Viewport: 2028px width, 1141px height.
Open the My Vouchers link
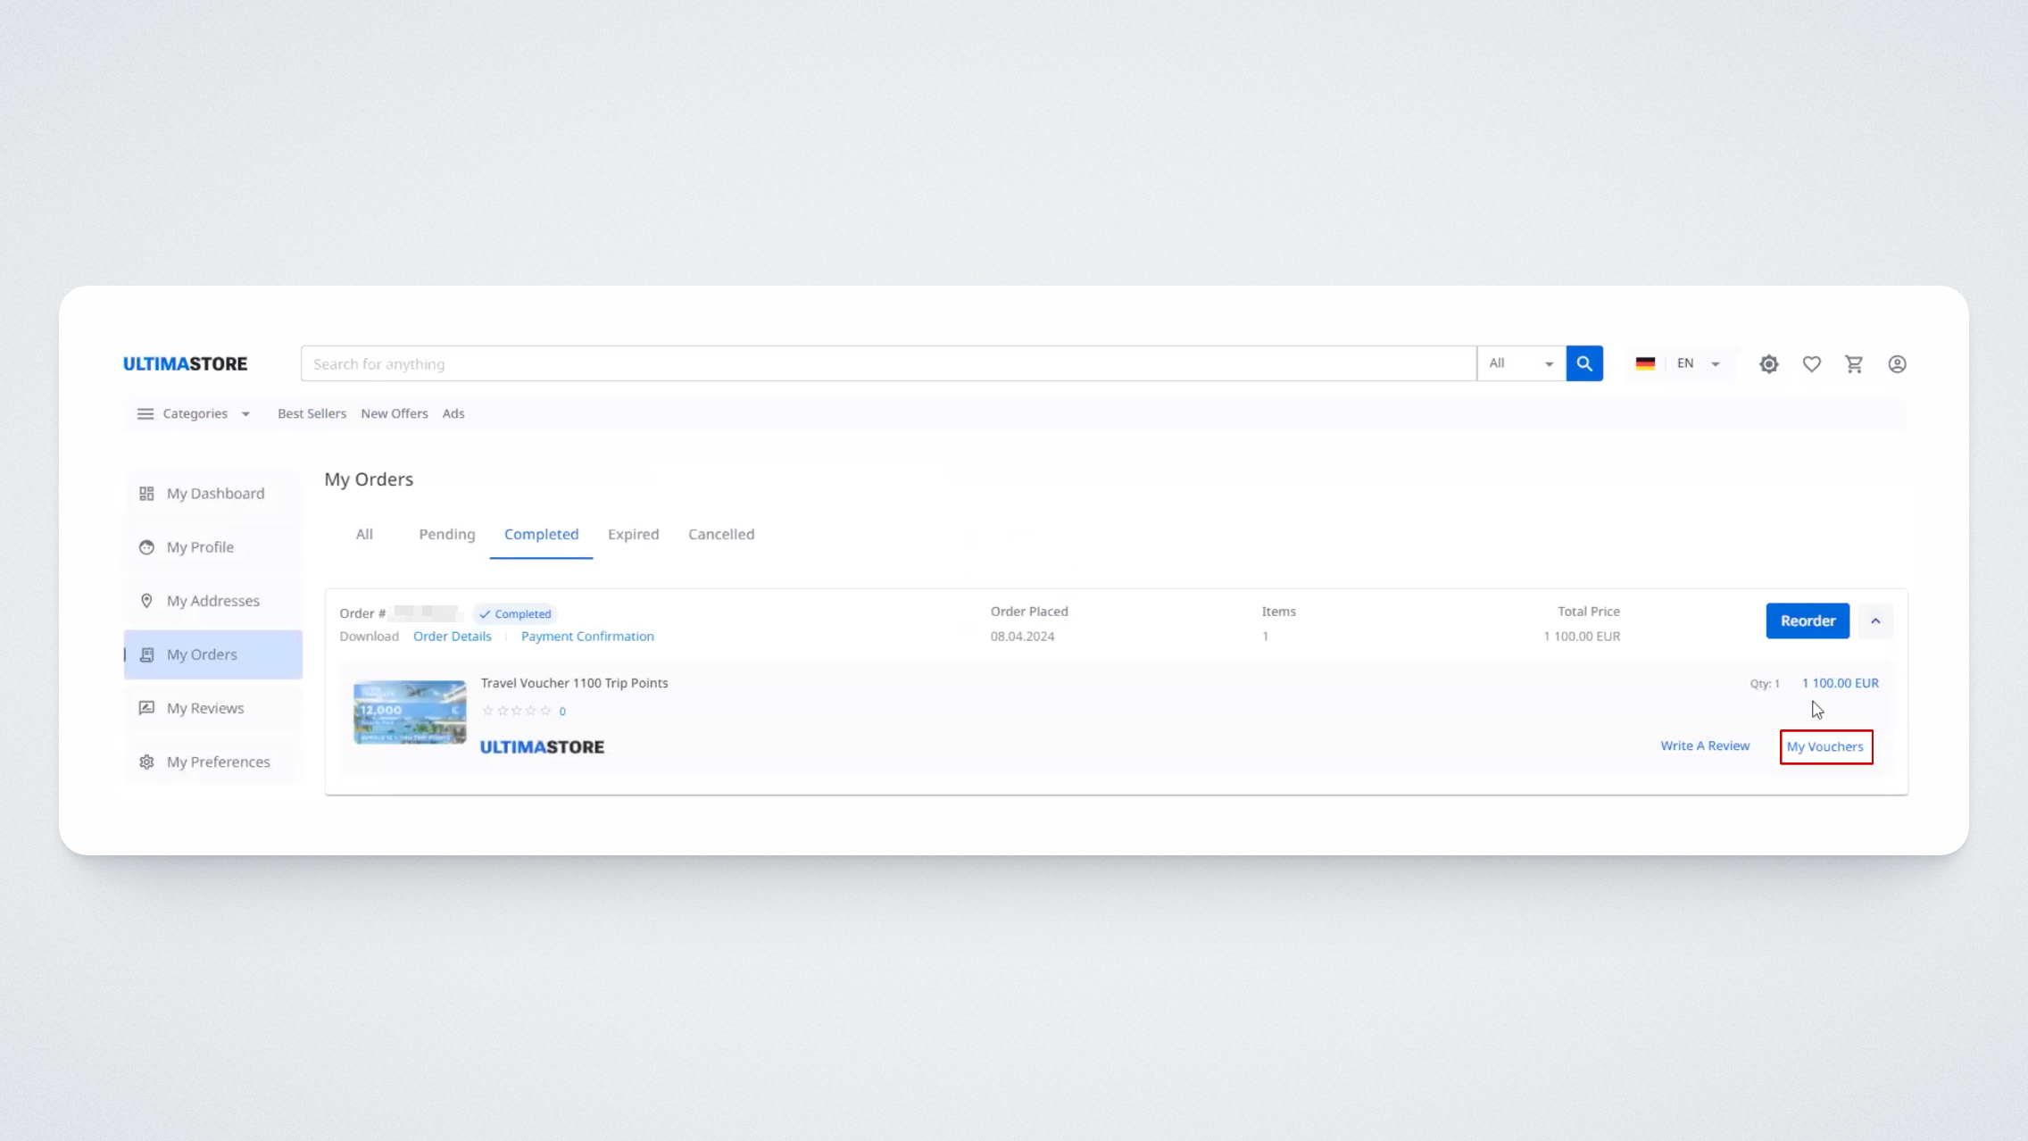click(x=1824, y=746)
